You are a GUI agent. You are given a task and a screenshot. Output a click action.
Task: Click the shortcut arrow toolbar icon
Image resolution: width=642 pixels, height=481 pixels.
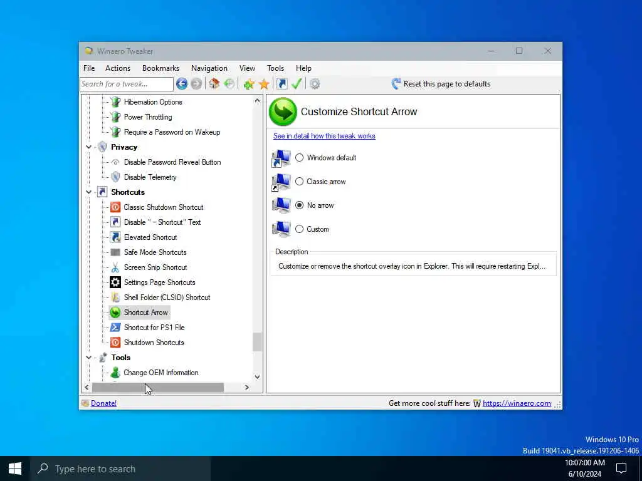282,84
